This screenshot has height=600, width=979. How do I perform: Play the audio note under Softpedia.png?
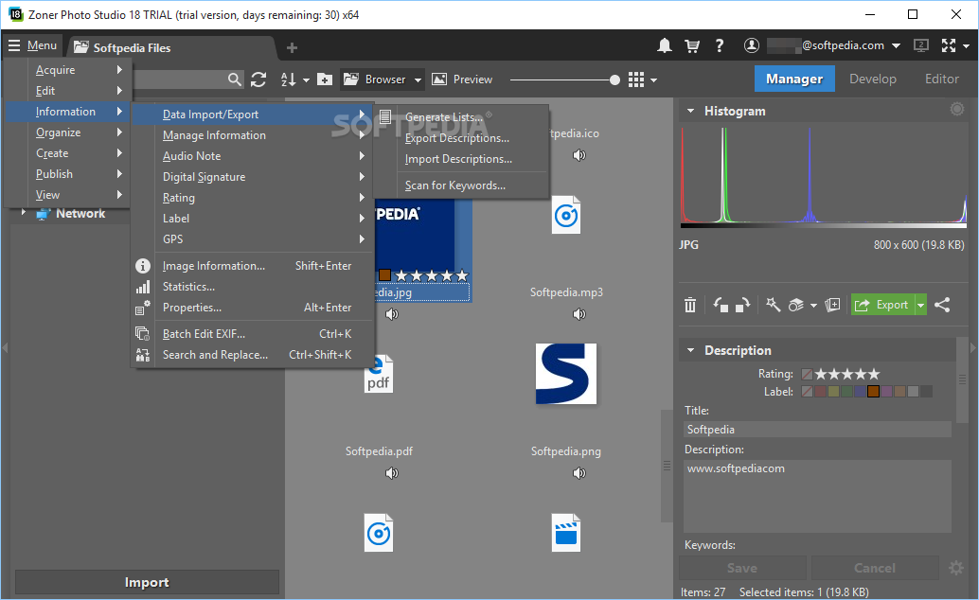point(579,473)
